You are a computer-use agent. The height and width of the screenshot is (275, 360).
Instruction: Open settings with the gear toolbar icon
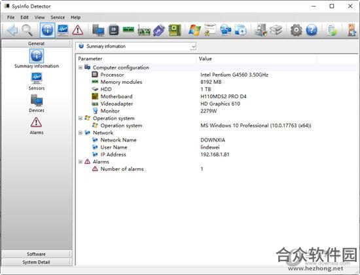tap(296, 30)
